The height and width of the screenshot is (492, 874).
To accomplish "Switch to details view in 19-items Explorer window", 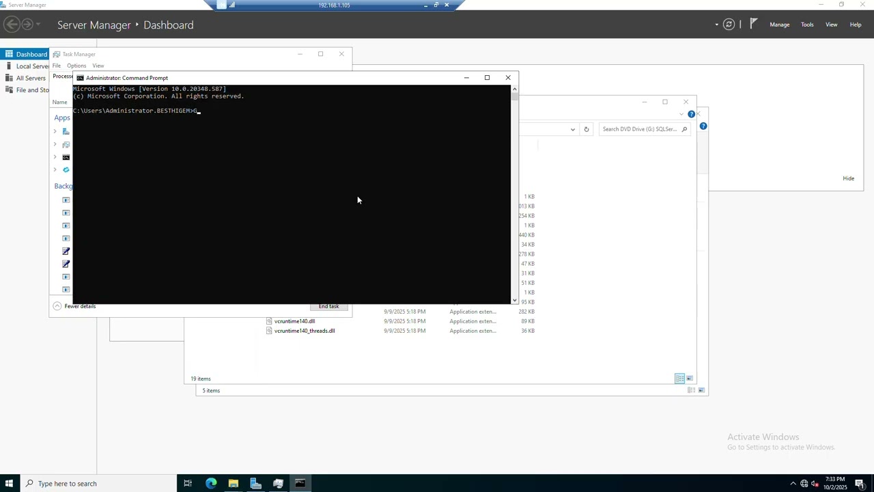I will [679, 379].
